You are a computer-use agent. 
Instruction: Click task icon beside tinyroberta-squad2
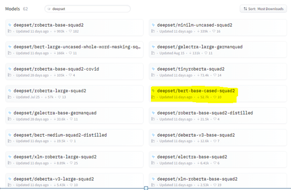153,69
